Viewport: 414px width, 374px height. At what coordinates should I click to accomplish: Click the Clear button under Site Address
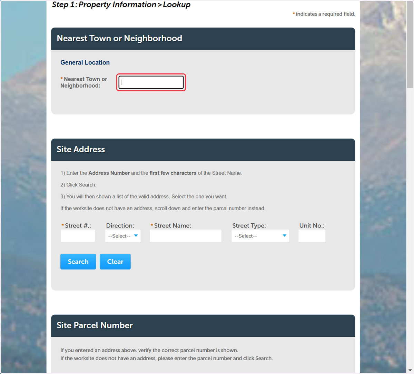pos(115,262)
